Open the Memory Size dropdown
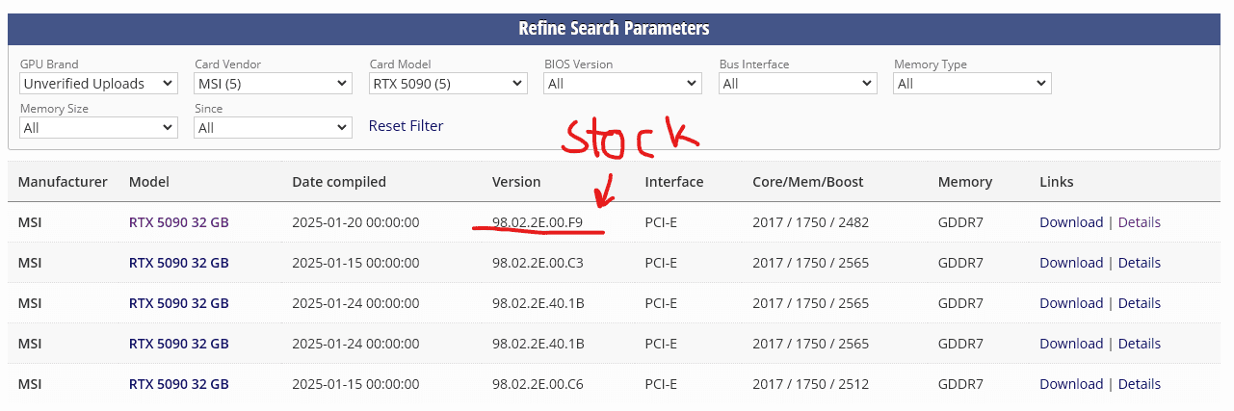The width and height of the screenshot is (1234, 411). pos(98,128)
